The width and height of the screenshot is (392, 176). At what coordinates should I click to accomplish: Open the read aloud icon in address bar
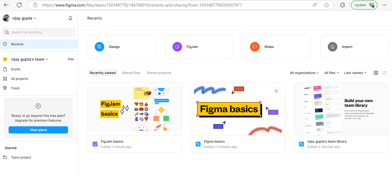(x=315, y=5)
